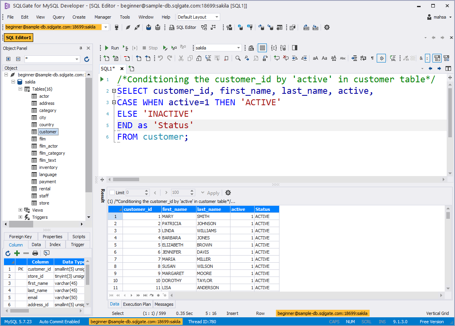Image resolution: width=455 pixels, height=326 pixels.
Task: Click the editor horizontal scrollbar thumb
Action: point(126,179)
